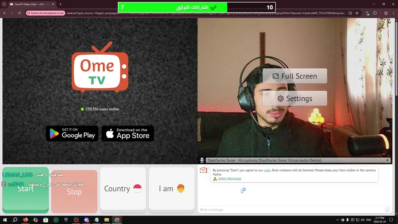
Task: Click the ENG language indicator
Action: coord(369,220)
